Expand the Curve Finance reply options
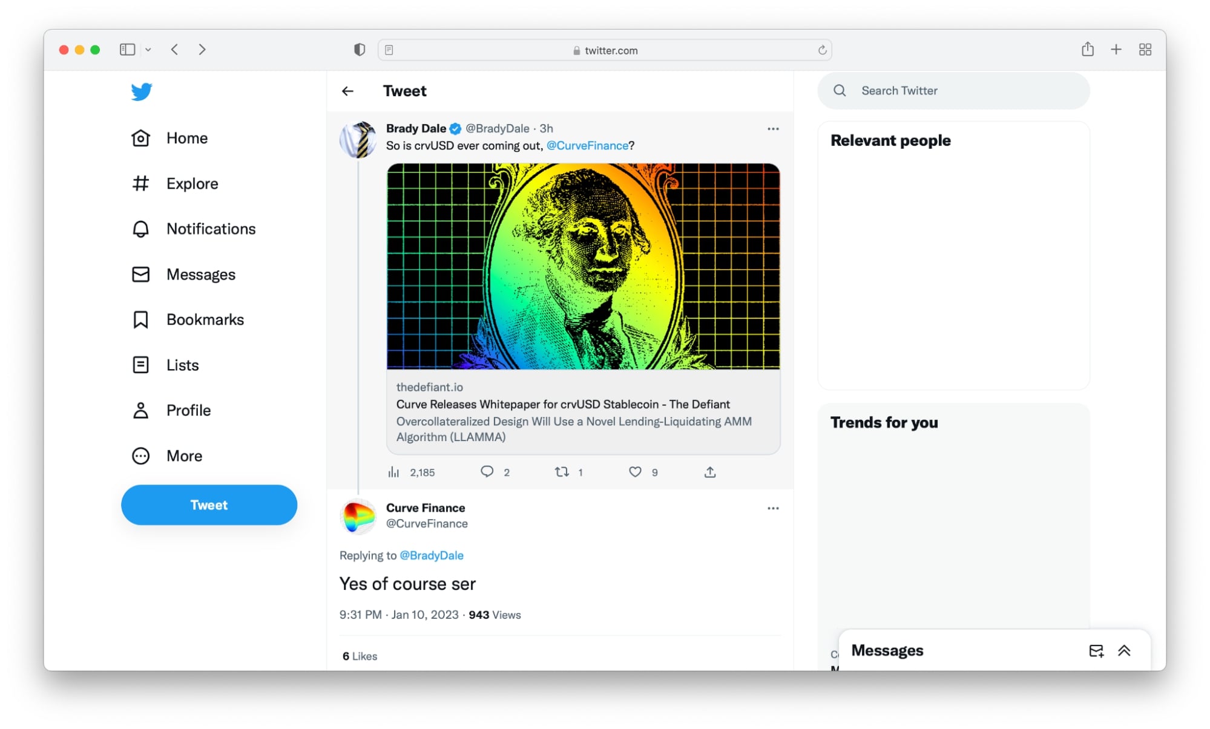This screenshot has width=1210, height=729. point(774,508)
